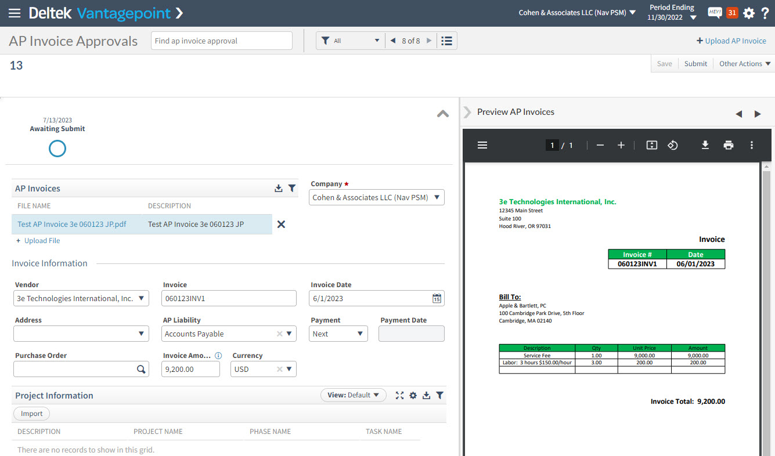Open Test AP Invoice 3e 060123 JP.pdf
Image resolution: width=775 pixels, height=456 pixels.
click(71, 224)
